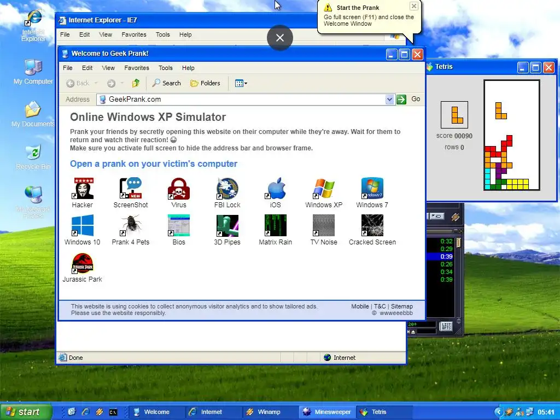Open the ScreenShot prank icon
560x420 pixels.
[130, 193]
